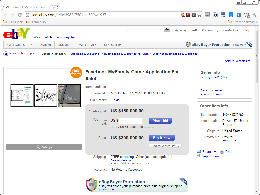The image size is (260, 195).
Task: Open the blue window extension icon
Action: pyautogui.click(x=223, y=15)
